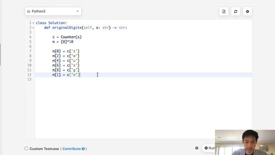Click the 'n = [0]*10' line
Viewport: 275px width, 155px height.
[x=63, y=42]
